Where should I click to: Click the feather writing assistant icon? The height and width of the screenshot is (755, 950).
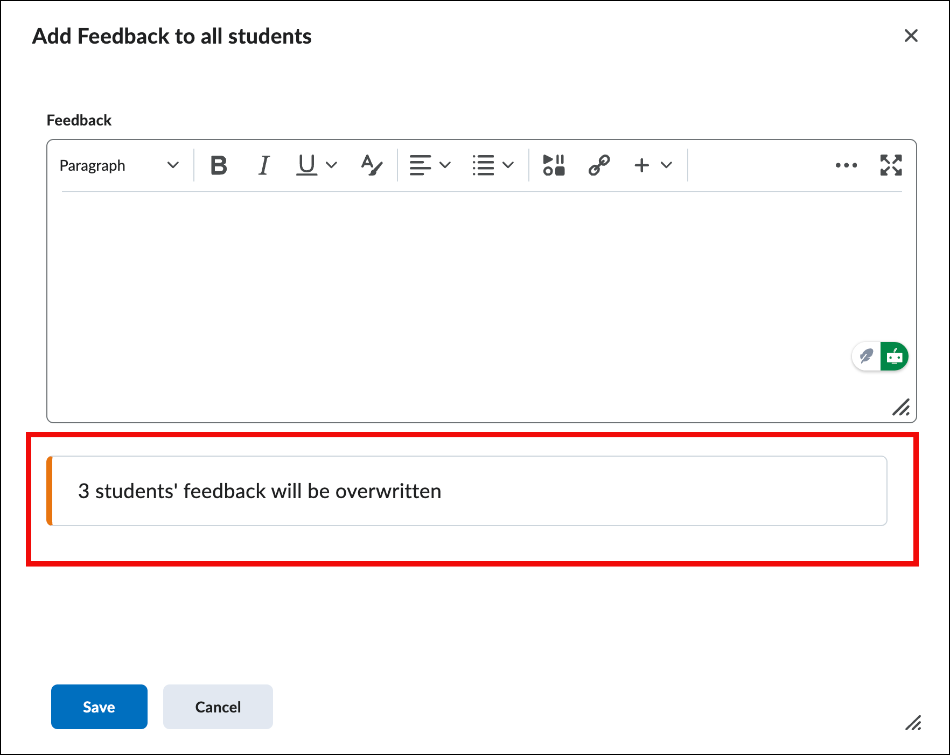coord(867,356)
